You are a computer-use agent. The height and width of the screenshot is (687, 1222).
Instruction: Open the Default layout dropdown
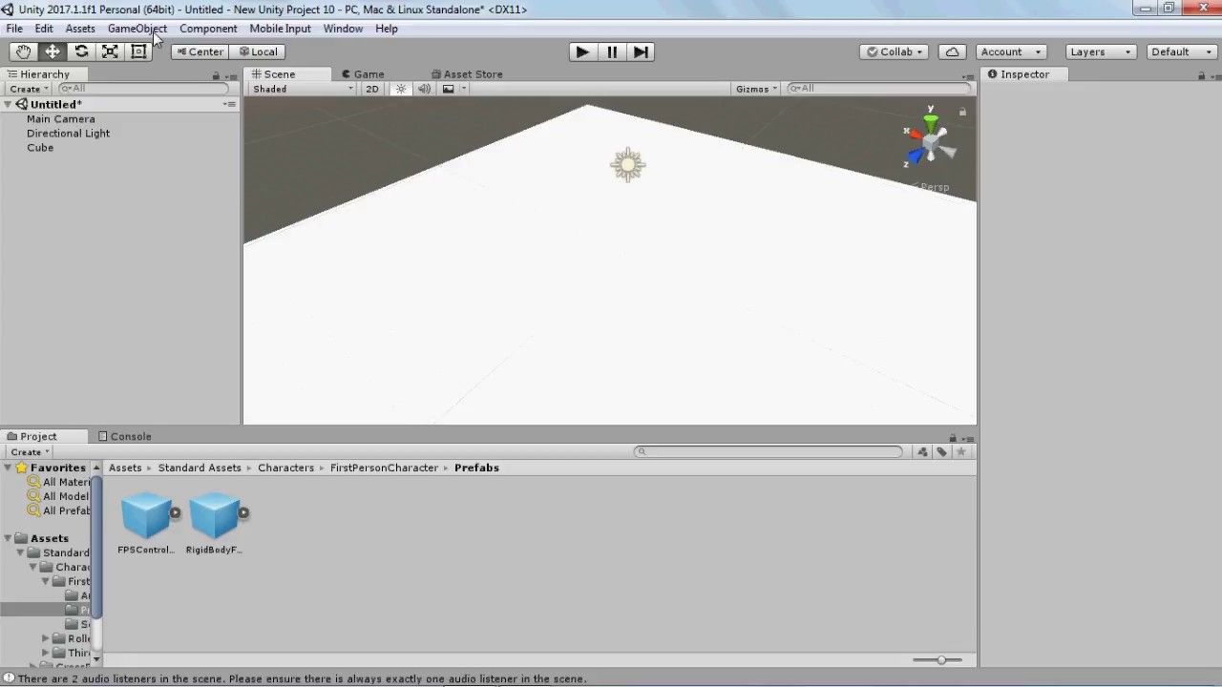coord(1182,52)
